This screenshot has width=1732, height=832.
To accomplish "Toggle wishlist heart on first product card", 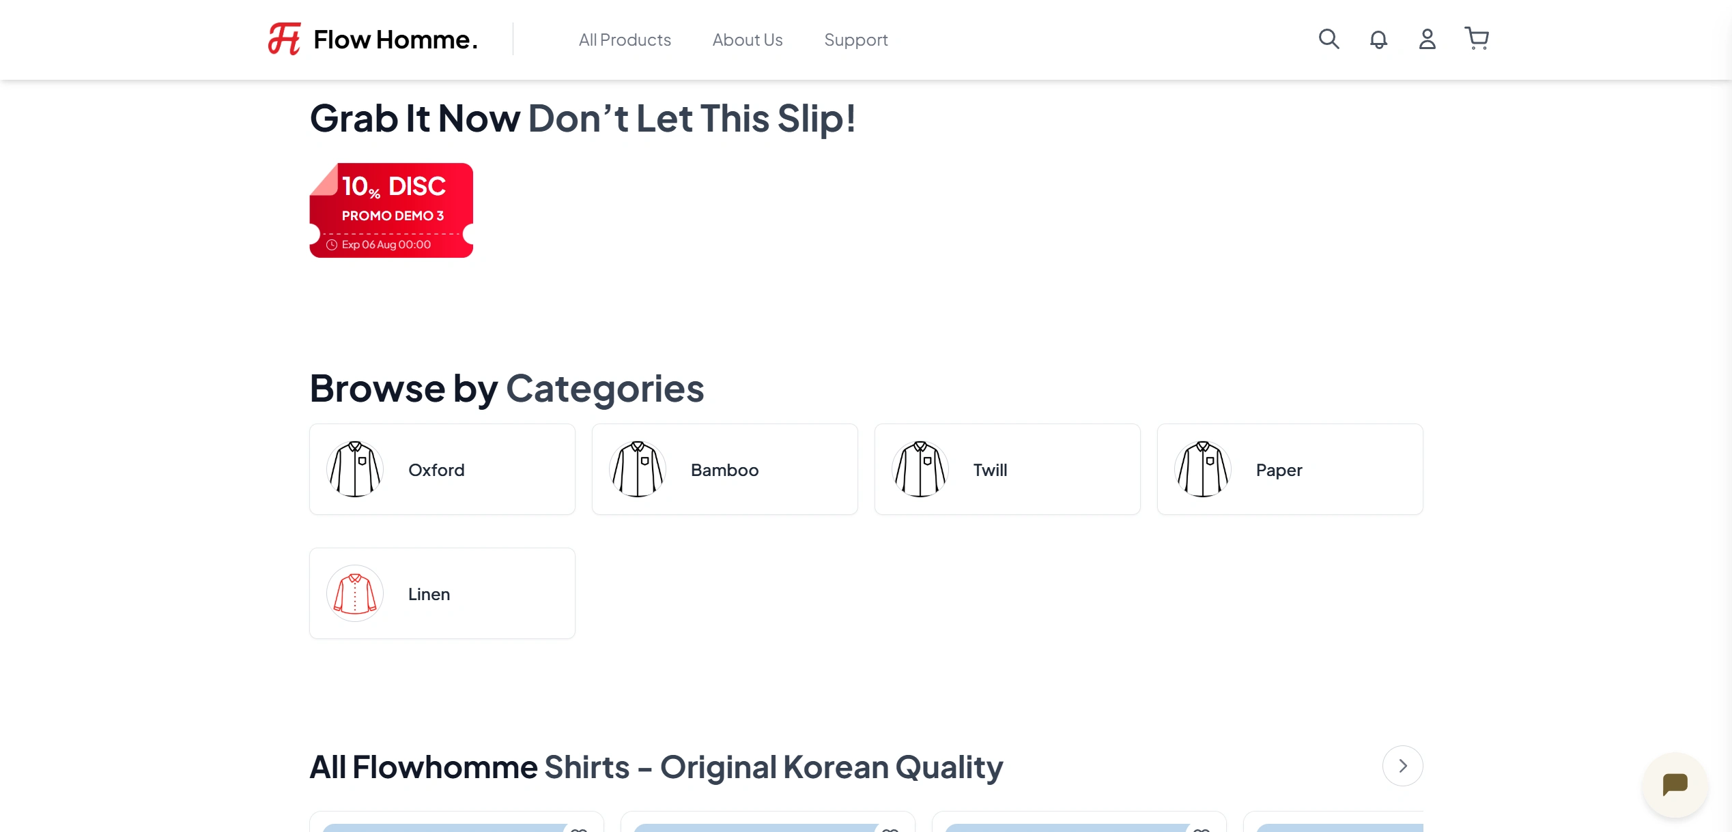I will tap(578, 829).
